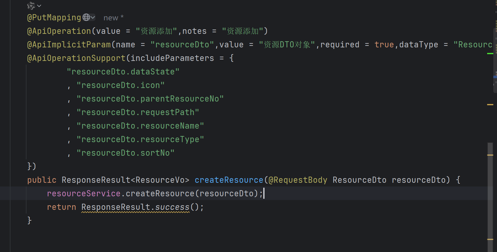Click the @ApiOperation annotation text
This screenshot has height=252, width=497.
[59, 31]
